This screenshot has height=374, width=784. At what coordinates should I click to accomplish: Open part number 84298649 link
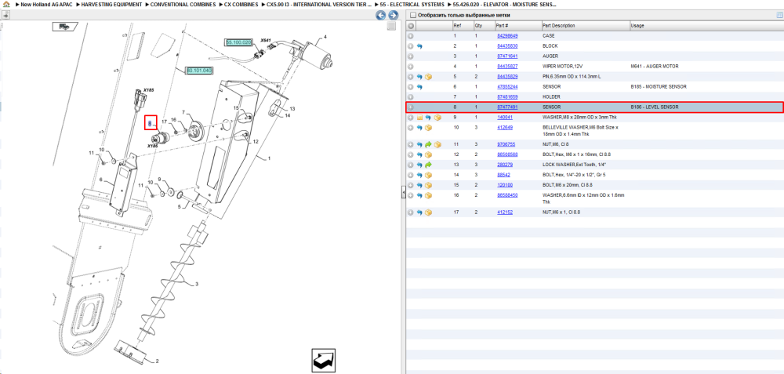tap(507, 36)
